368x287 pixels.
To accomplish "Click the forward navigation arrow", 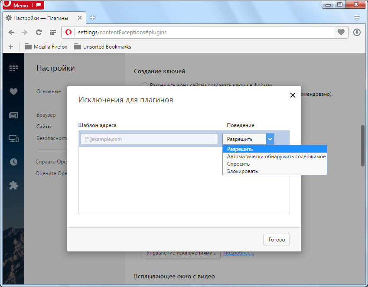I will pos(25,33).
